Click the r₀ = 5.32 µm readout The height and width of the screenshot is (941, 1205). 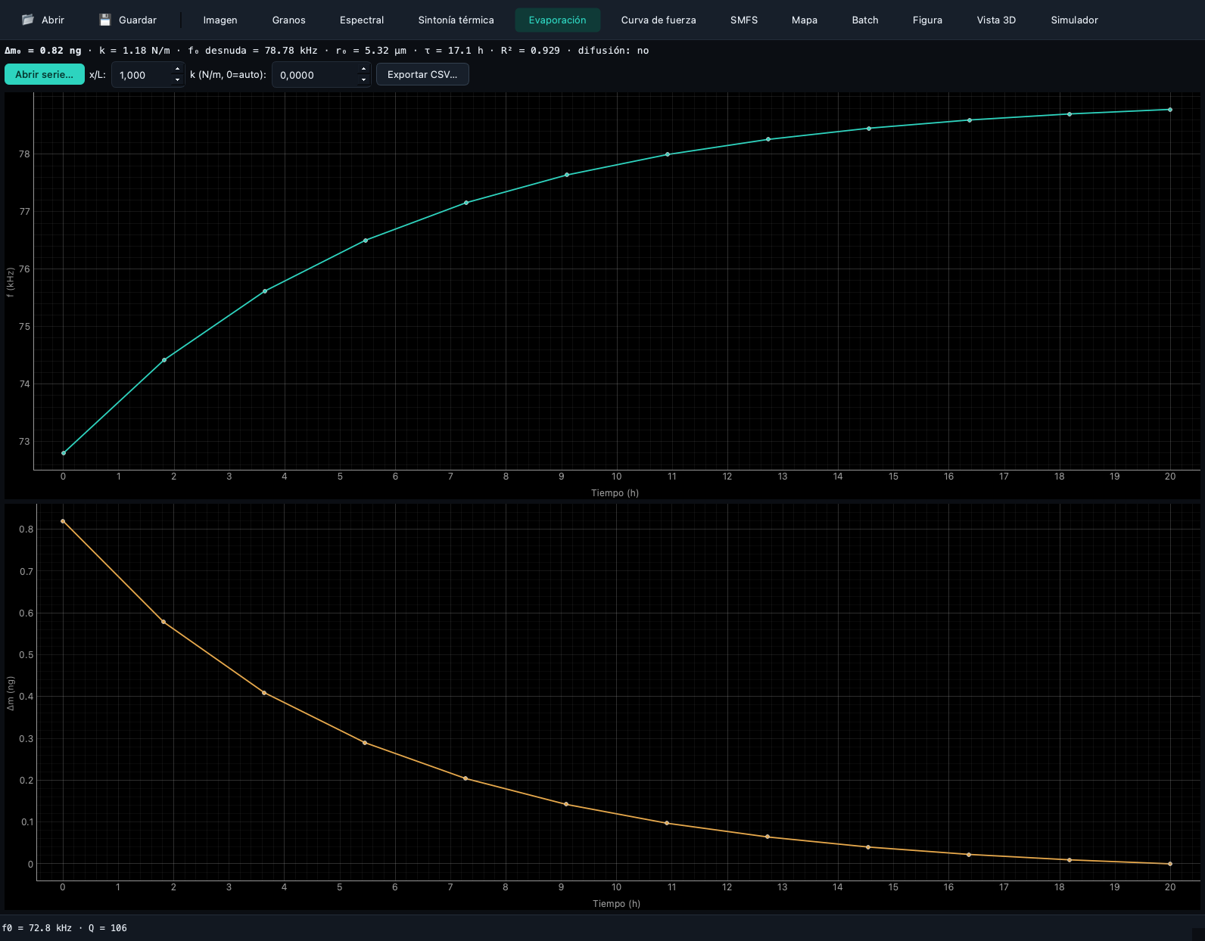coord(371,51)
